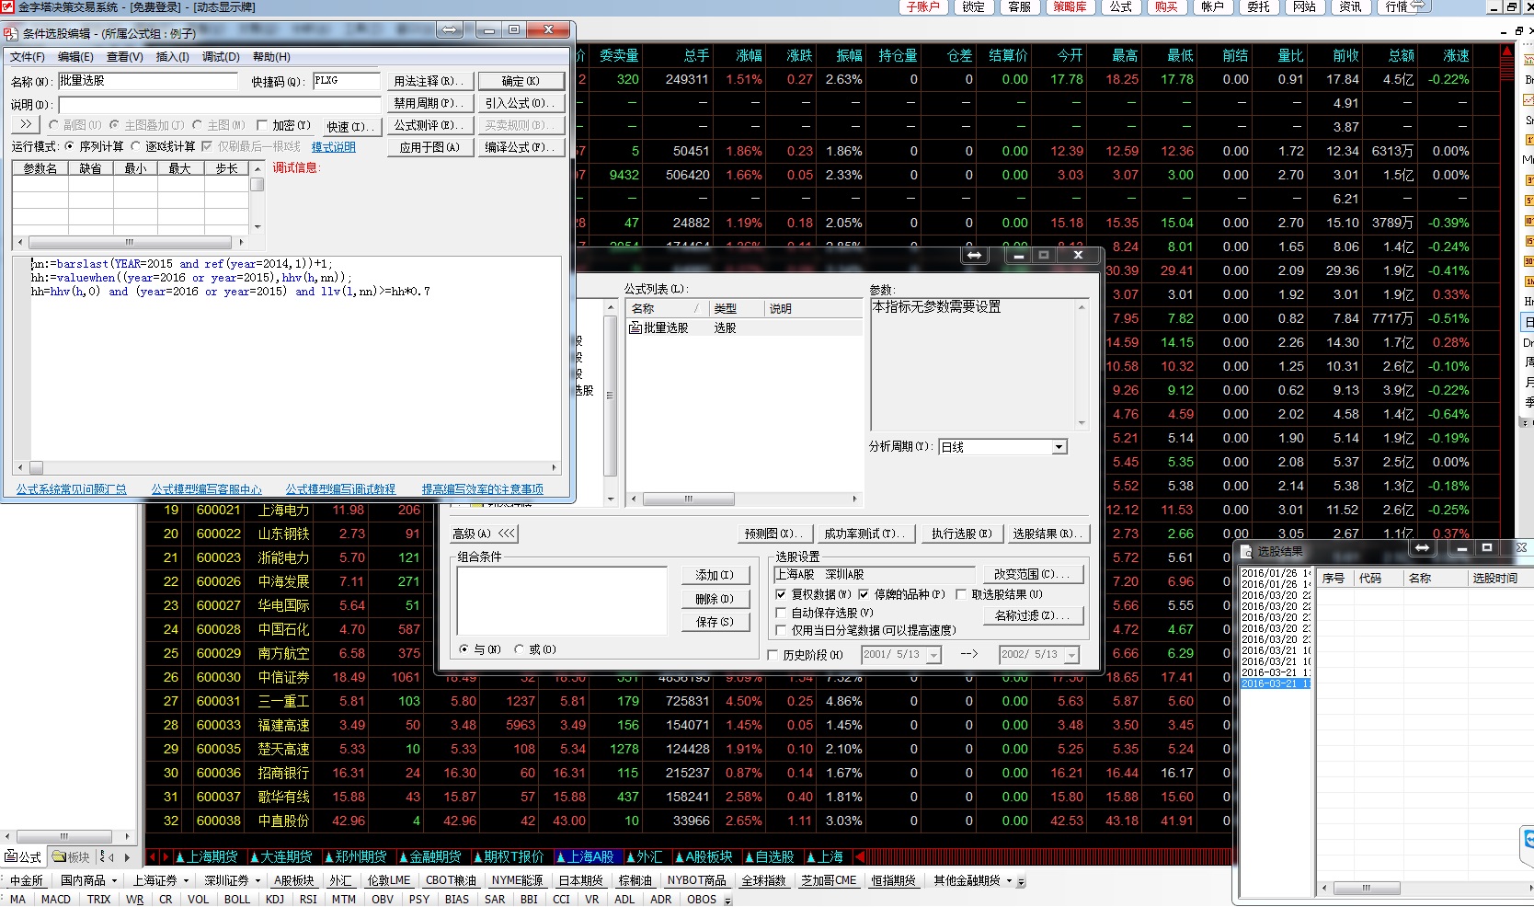Click the left-arrow beside the 板块 tab
The width and height of the screenshot is (1534, 907).
(110, 856)
